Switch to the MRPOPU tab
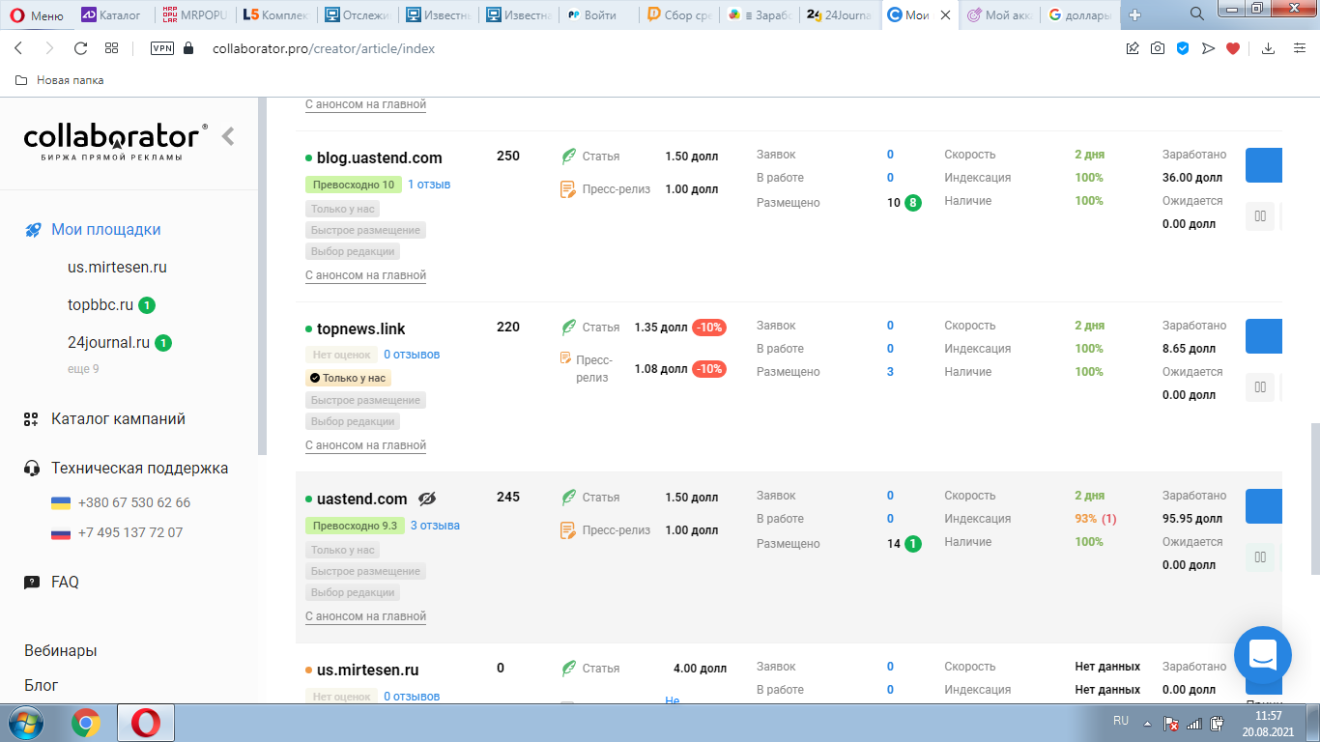The width and height of the screenshot is (1320, 742). (x=194, y=14)
